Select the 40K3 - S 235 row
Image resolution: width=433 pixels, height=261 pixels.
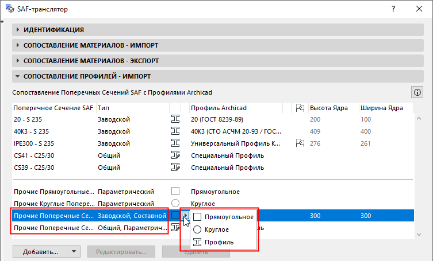[213, 131]
